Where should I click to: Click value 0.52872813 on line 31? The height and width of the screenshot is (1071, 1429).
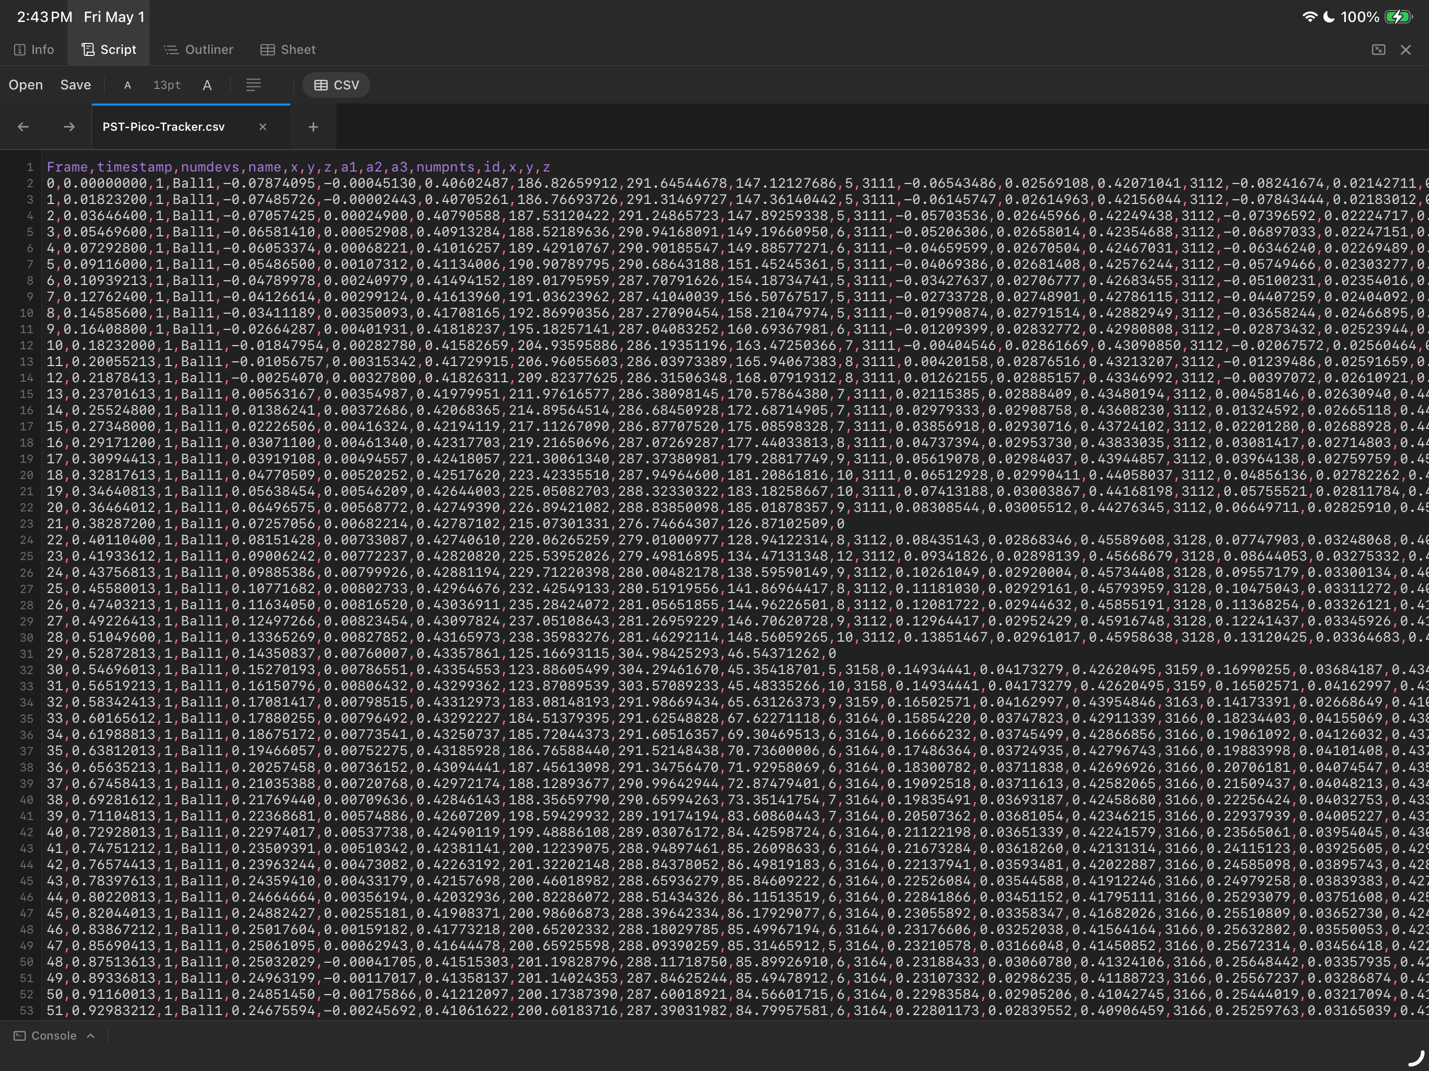[x=114, y=654]
